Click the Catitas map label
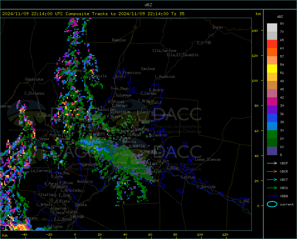Screen dimensions: 297x239 [x=188, y=177]
